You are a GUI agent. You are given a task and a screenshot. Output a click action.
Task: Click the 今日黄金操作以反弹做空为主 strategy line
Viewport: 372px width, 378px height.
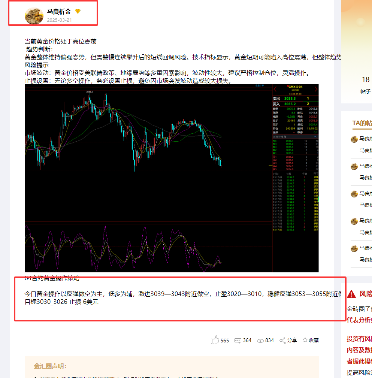(183, 294)
